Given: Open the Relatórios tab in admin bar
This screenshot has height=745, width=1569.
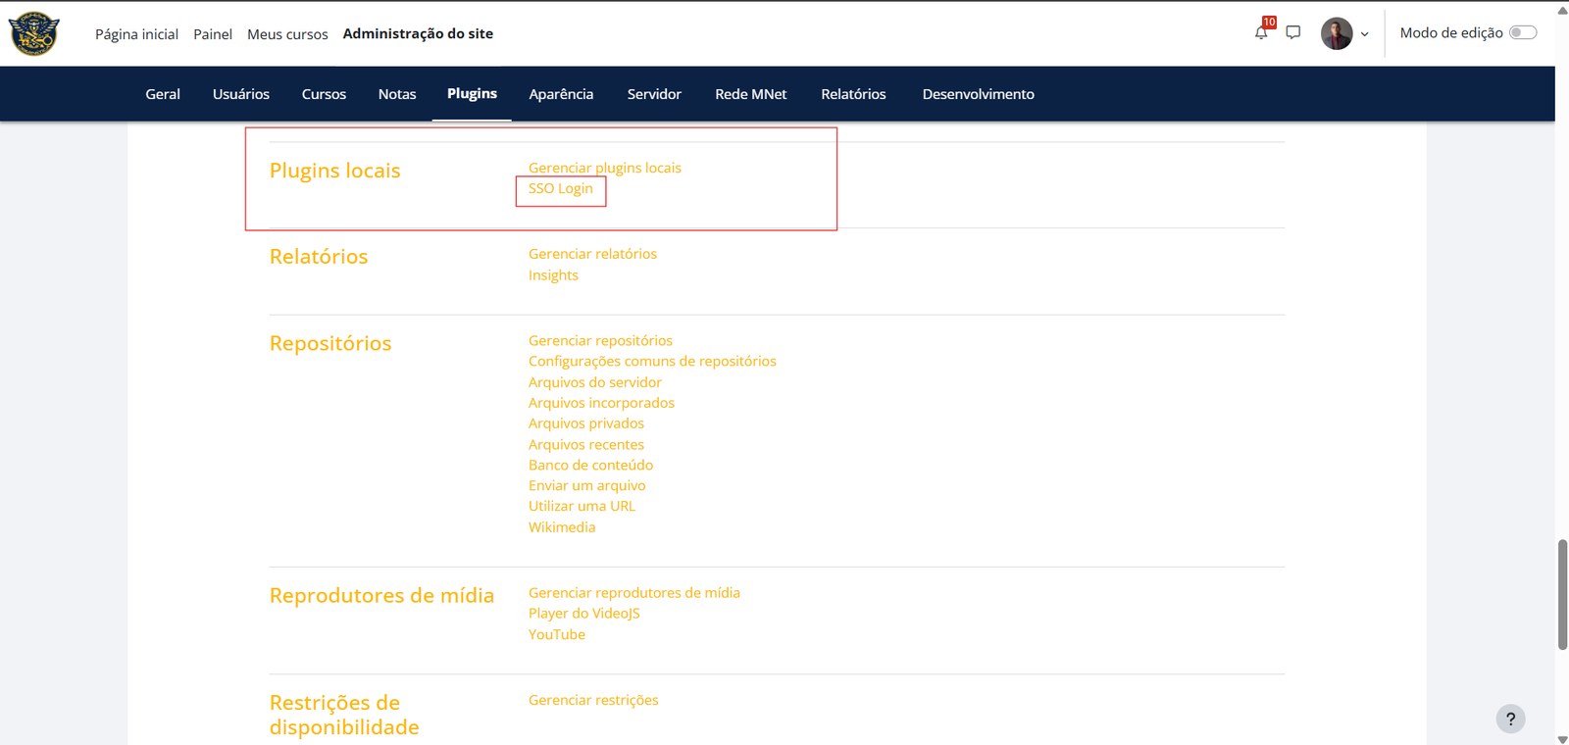Looking at the screenshot, I should pos(853,94).
